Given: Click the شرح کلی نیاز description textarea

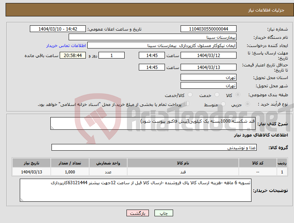Looking at the screenshot, I should coord(153,123).
